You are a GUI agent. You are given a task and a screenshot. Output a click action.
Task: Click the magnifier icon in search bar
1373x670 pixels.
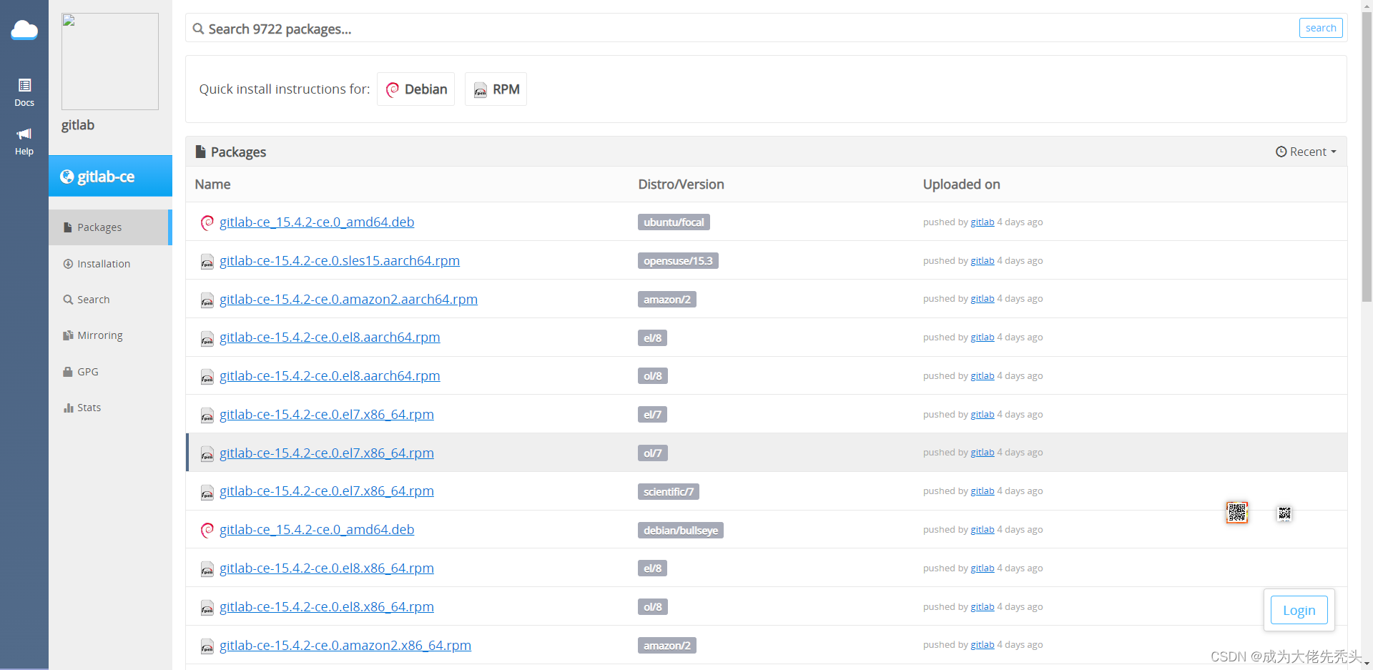click(198, 29)
